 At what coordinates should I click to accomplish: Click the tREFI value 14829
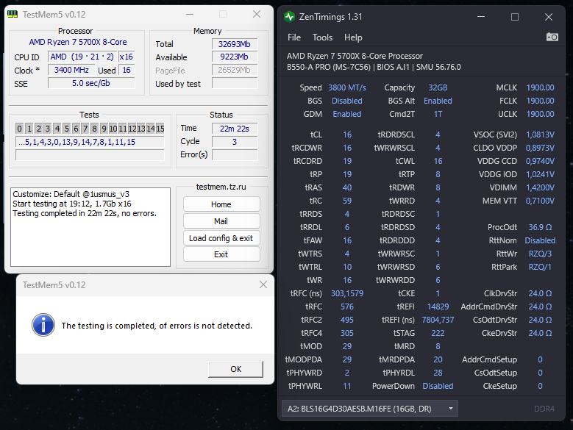click(x=438, y=307)
